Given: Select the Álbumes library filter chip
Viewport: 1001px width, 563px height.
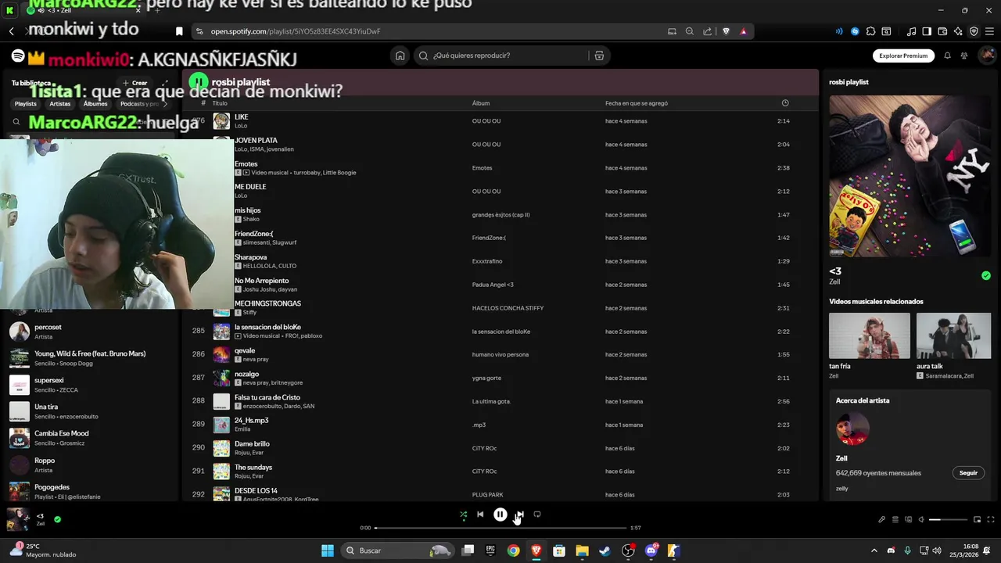Looking at the screenshot, I should click(x=95, y=104).
